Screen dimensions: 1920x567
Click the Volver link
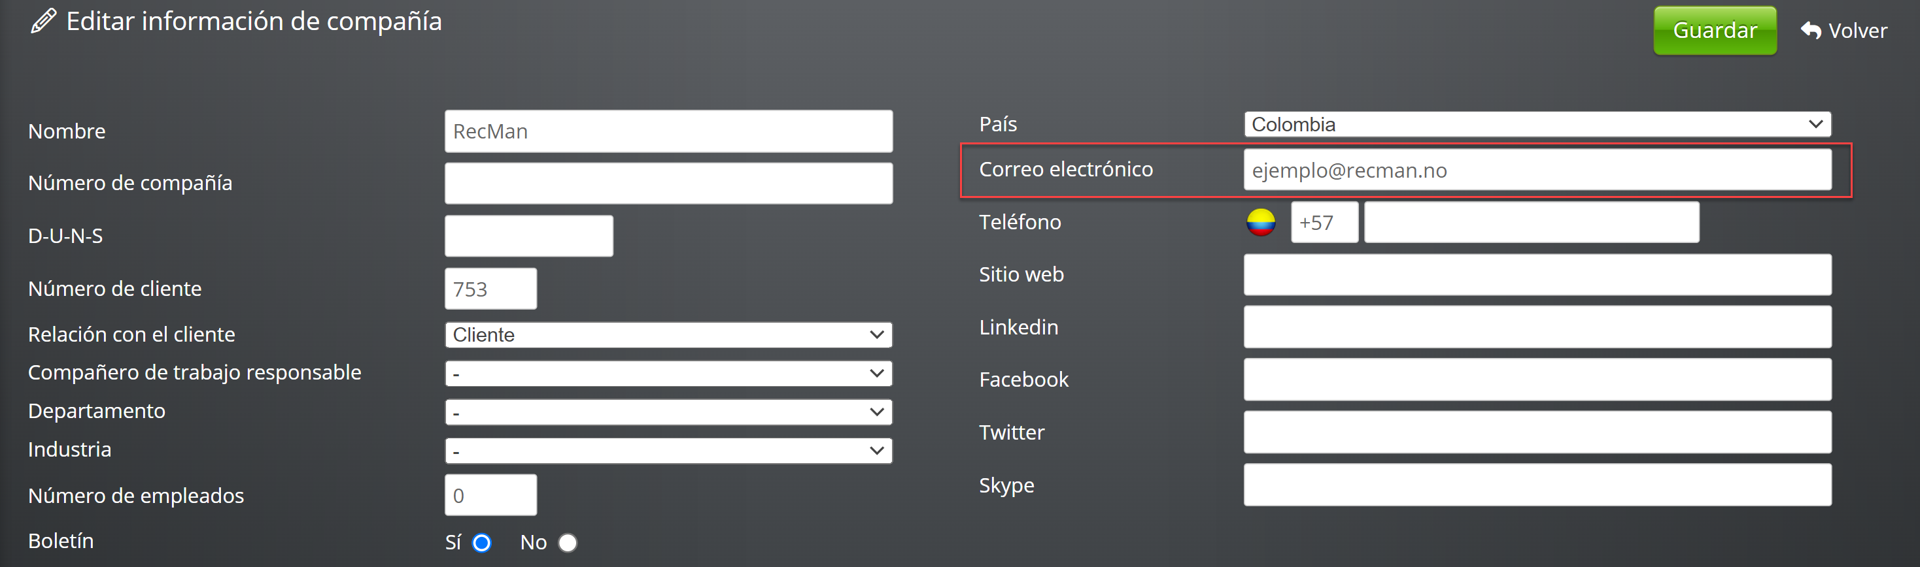1857,31
